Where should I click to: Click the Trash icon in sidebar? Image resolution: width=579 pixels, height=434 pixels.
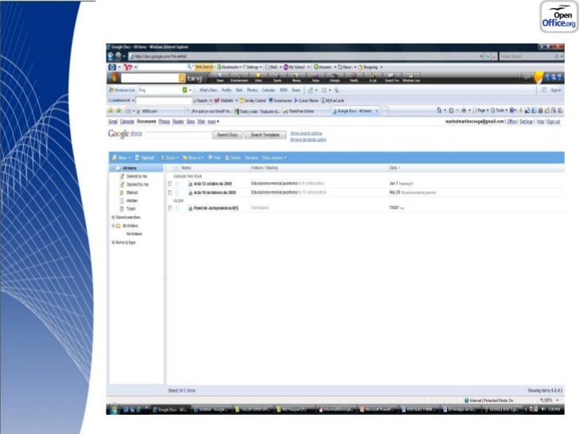tap(122, 209)
